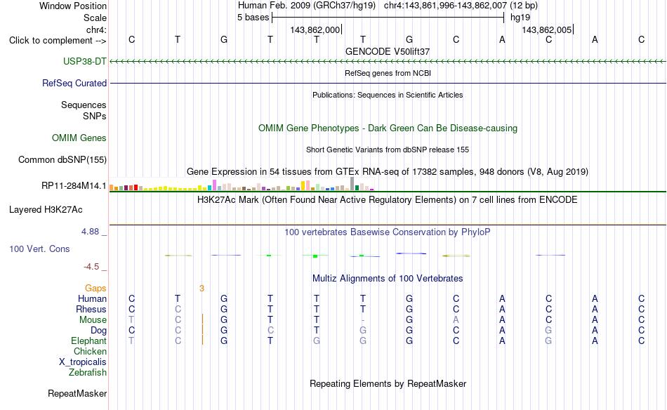Select the Elephant alignment row label
This screenshot has width=667, height=410.
pyautogui.click(x=88, y=340)
